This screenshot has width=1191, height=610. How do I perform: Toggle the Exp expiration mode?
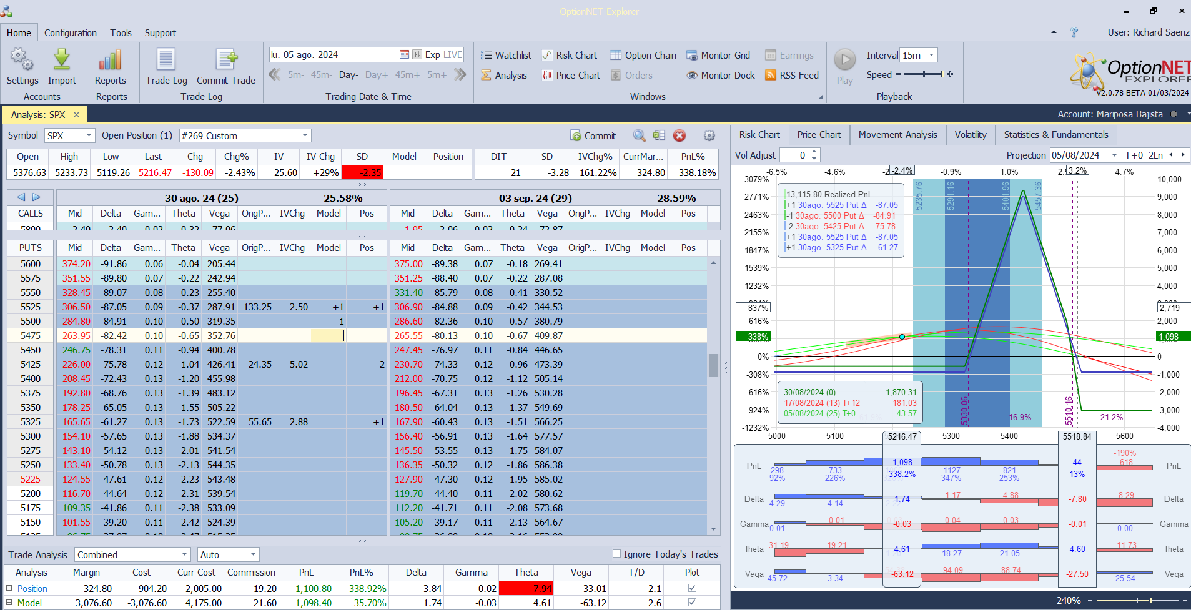(x=433, y=55)
